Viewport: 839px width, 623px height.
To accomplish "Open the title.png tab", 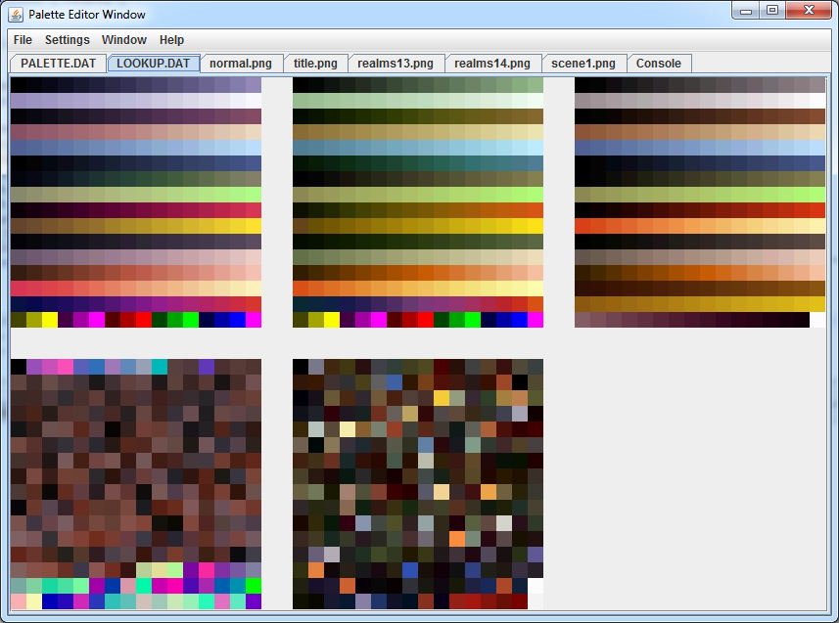I will pos(315,64).
